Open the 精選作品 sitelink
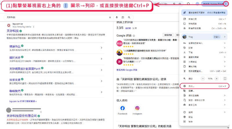This screenshot has height=129, width=232. point(15,46)
